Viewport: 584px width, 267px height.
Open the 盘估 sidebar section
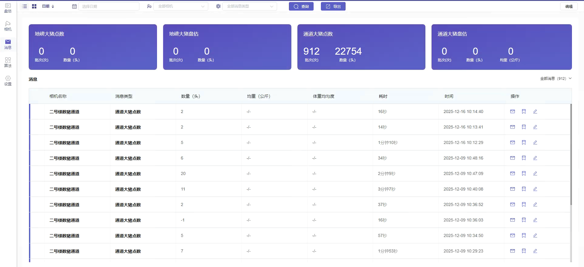[x=8, y=8]
